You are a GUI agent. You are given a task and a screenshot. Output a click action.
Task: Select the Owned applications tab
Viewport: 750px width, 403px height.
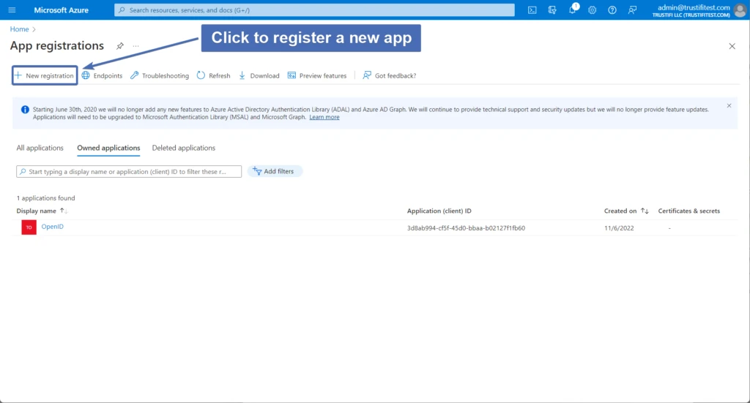[108, 148]
